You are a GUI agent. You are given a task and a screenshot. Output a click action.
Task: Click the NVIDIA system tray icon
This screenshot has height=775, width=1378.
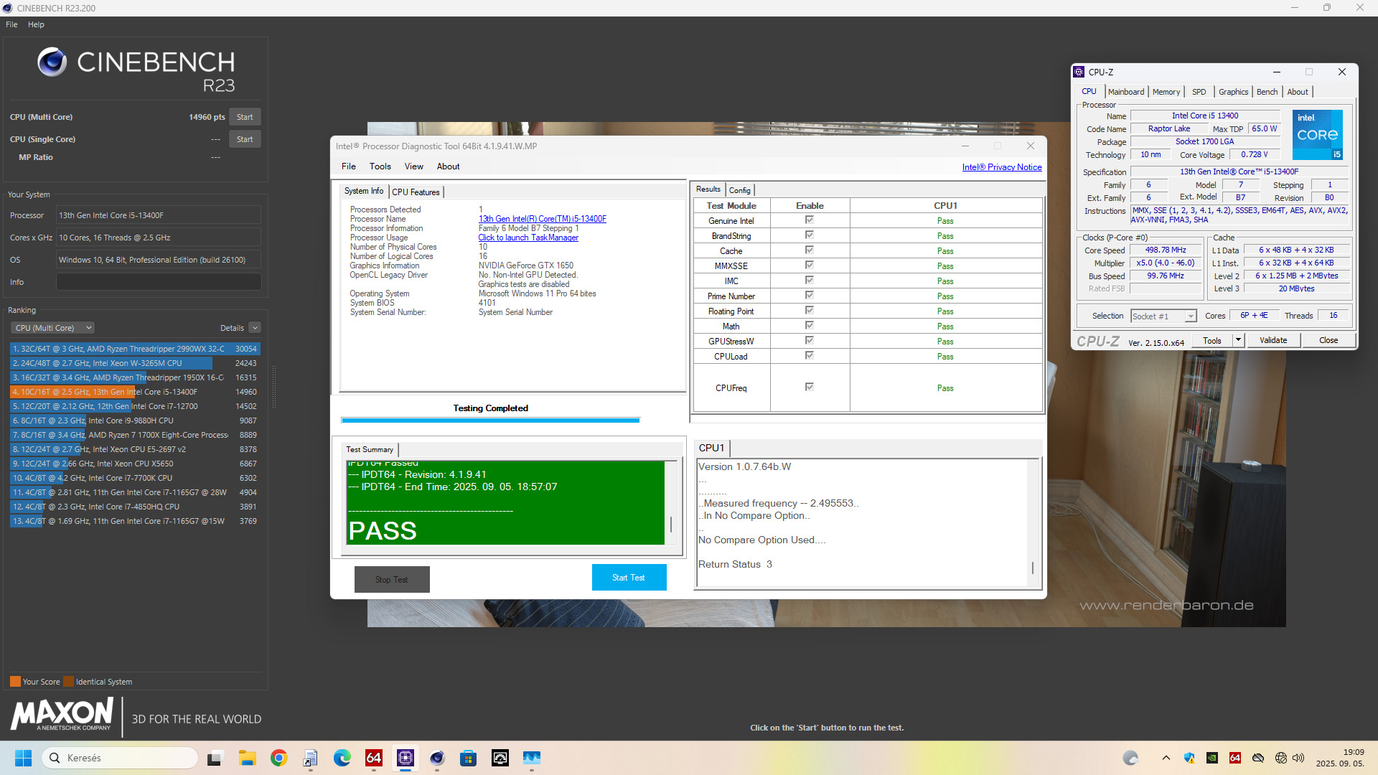click(1212, 758)
